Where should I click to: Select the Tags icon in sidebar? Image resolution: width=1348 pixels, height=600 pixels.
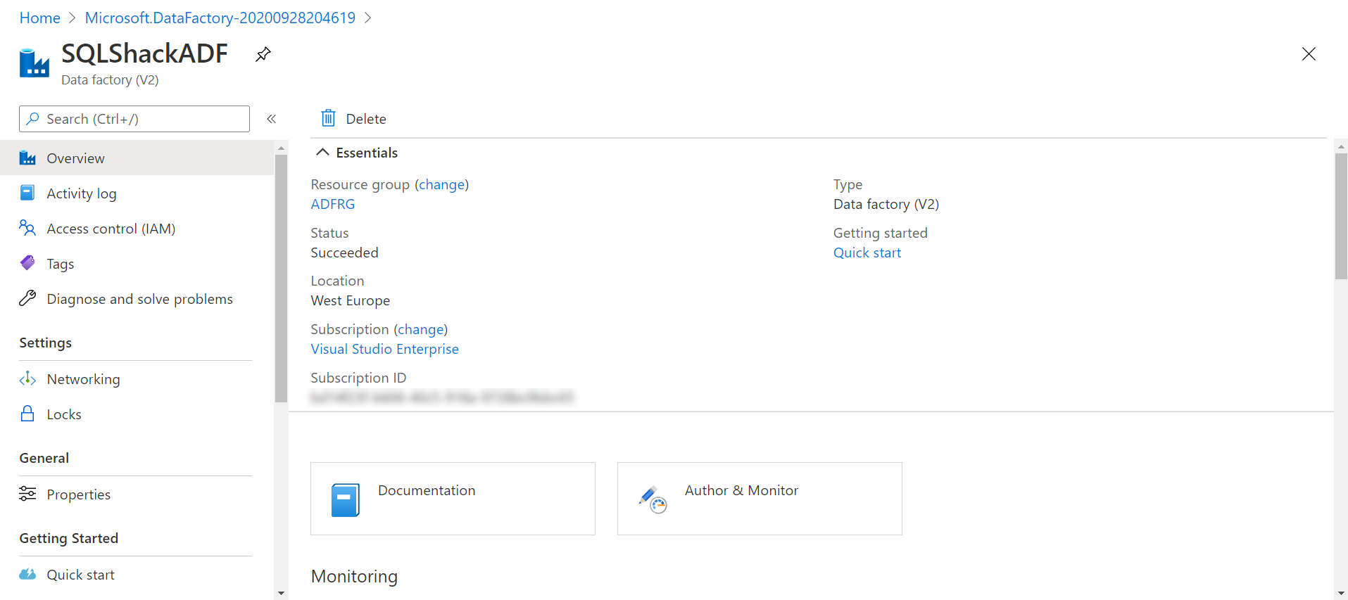pos(27,263)
